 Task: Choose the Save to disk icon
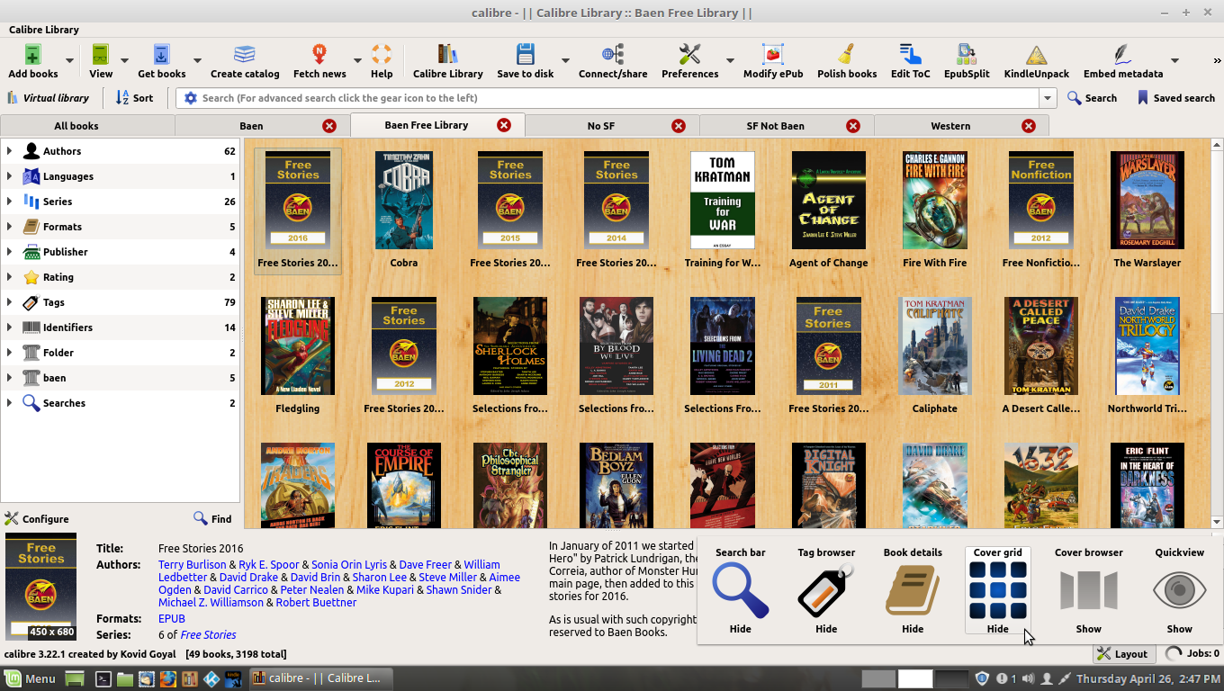point(526,54)
